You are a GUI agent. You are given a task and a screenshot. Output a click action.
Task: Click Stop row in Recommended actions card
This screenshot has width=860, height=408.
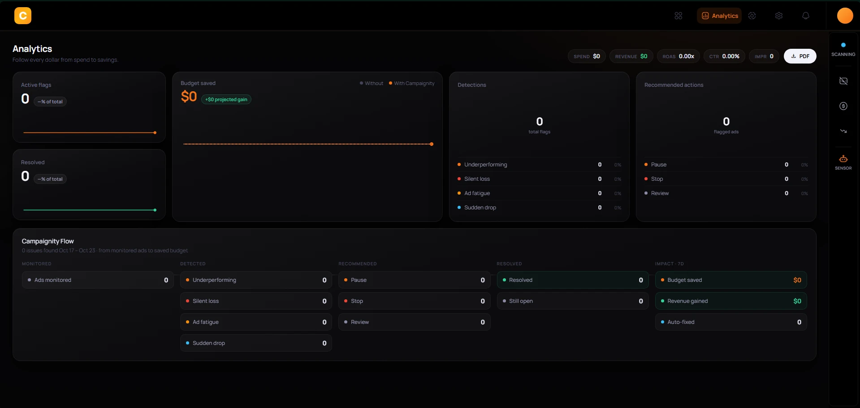click(x=726, y=179)
